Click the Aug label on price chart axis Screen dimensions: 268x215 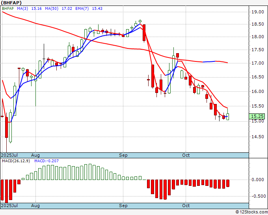click(35, 155)
